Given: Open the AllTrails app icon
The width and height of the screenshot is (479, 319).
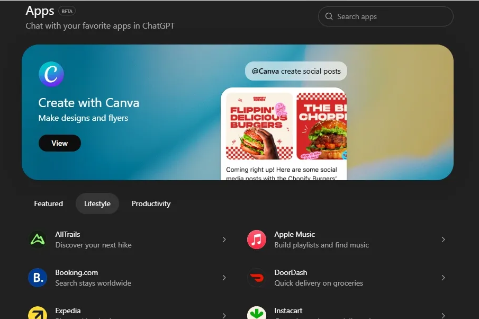Looking at the screenshot, I should [37, 240].
